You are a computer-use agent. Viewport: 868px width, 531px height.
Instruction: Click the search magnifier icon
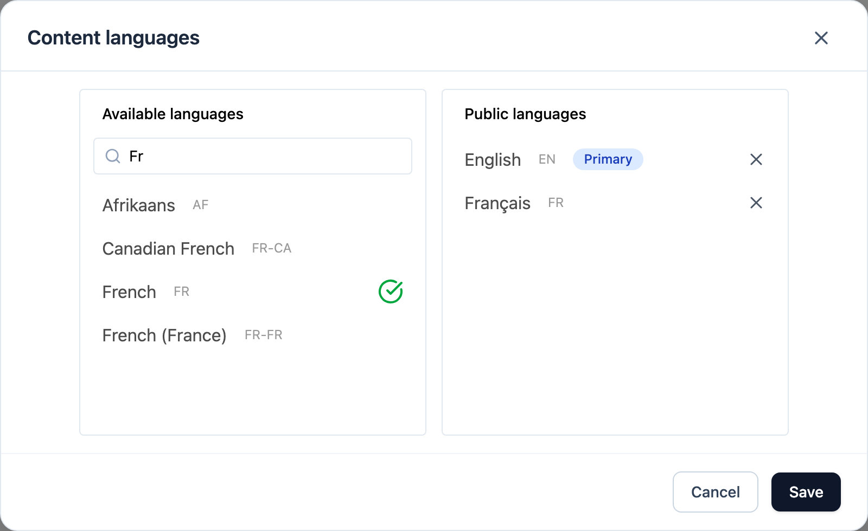113,156
